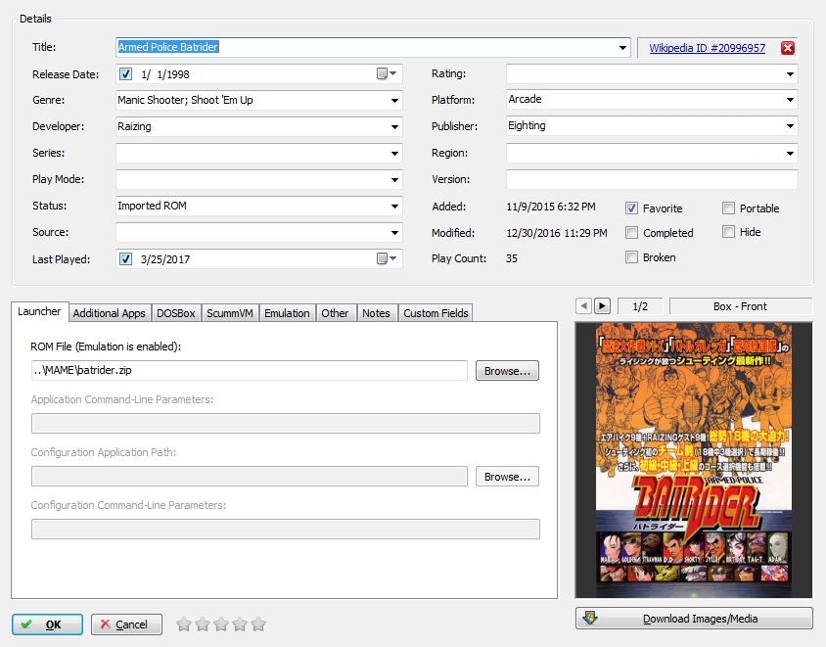Show previous image with left arrow

[x=583, y=306]
